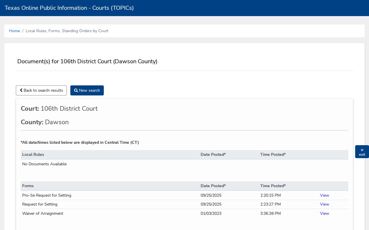Click the 'Pro-Se Request for Setting' row title
The width and height of the screenshot is (369, 230).
(47, 195)
